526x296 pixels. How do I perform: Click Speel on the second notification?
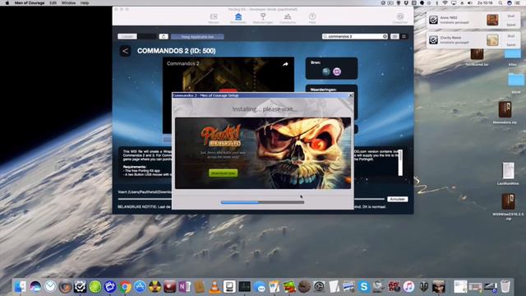(511, 44)
